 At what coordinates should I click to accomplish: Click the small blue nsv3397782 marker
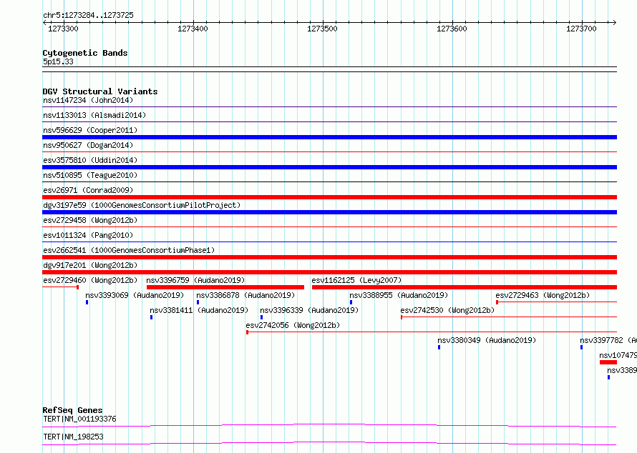tap(581, 347)
